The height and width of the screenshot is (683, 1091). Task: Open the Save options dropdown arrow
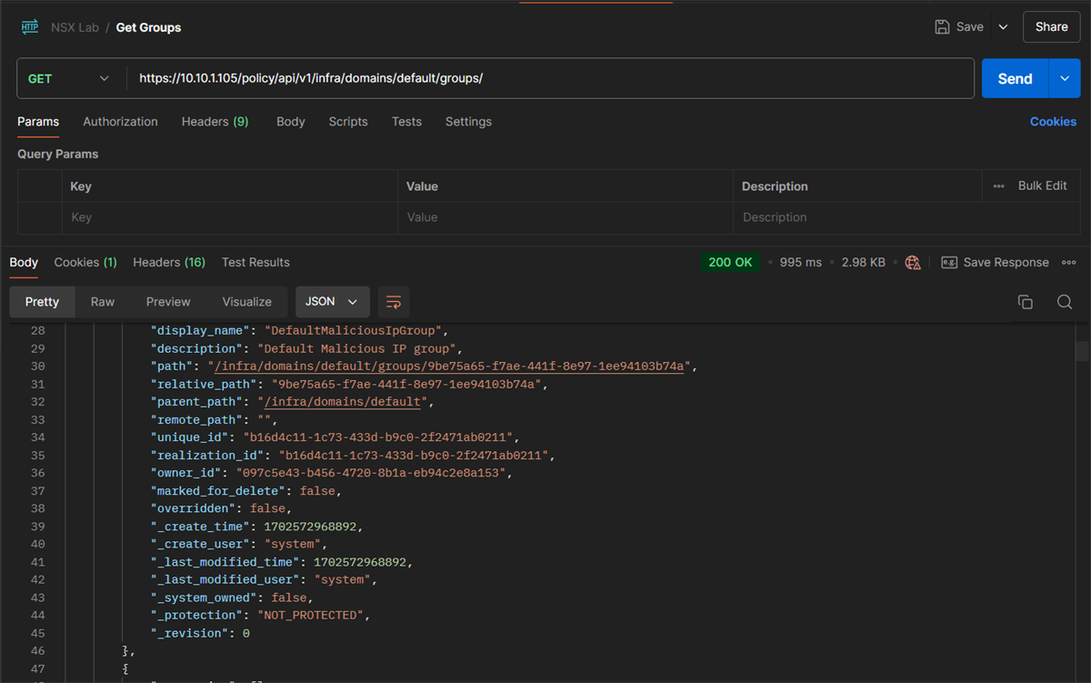[1004, 27]
